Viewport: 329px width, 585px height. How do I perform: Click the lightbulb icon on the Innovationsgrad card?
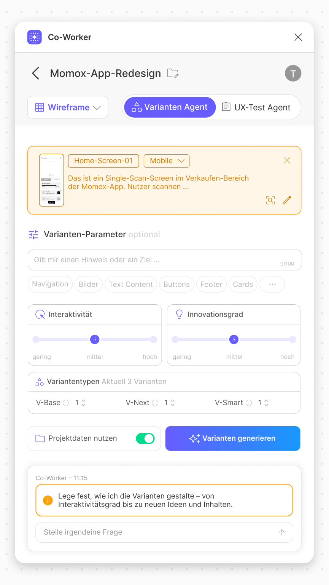179,314
